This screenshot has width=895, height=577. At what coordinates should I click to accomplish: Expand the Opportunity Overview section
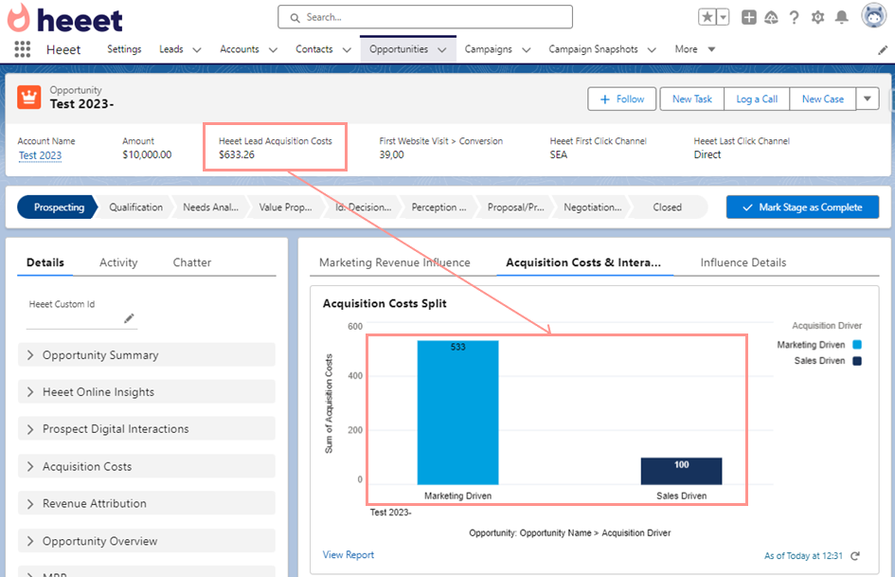tap(147, 540)
